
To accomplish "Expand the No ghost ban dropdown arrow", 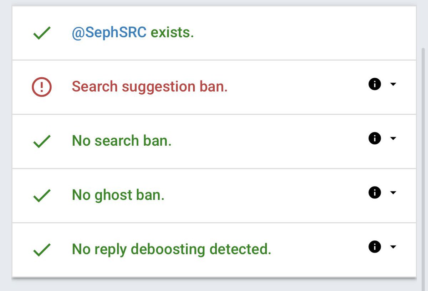I will [x=393, y=193].
